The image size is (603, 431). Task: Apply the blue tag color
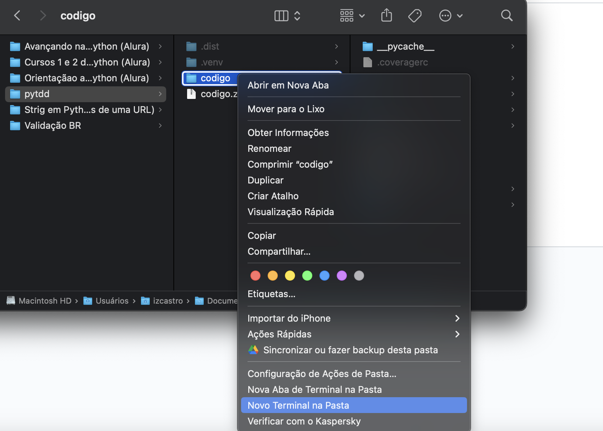coord(325,276)
